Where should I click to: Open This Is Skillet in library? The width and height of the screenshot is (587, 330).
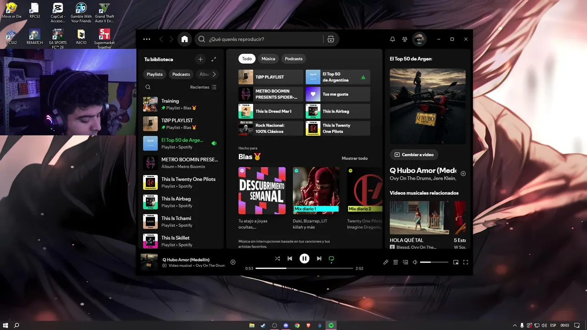pos(181,241)
